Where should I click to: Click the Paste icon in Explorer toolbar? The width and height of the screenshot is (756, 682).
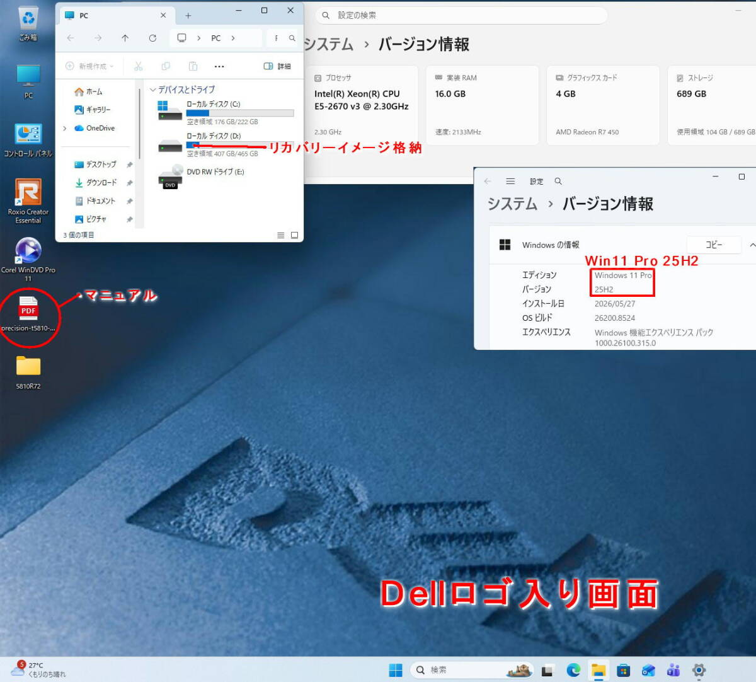193,66
